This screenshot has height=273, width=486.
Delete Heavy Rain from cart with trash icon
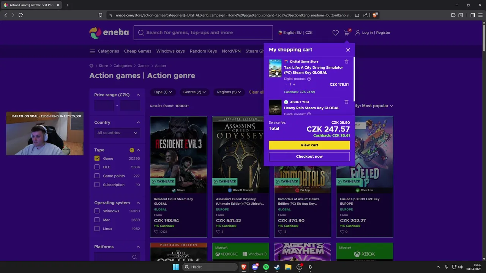pos(346,102)
